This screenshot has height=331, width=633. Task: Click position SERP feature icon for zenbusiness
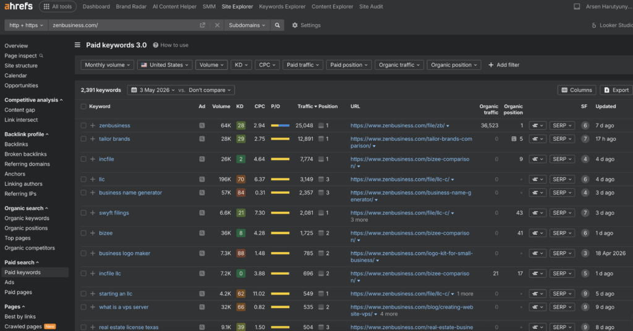[321, 125]
